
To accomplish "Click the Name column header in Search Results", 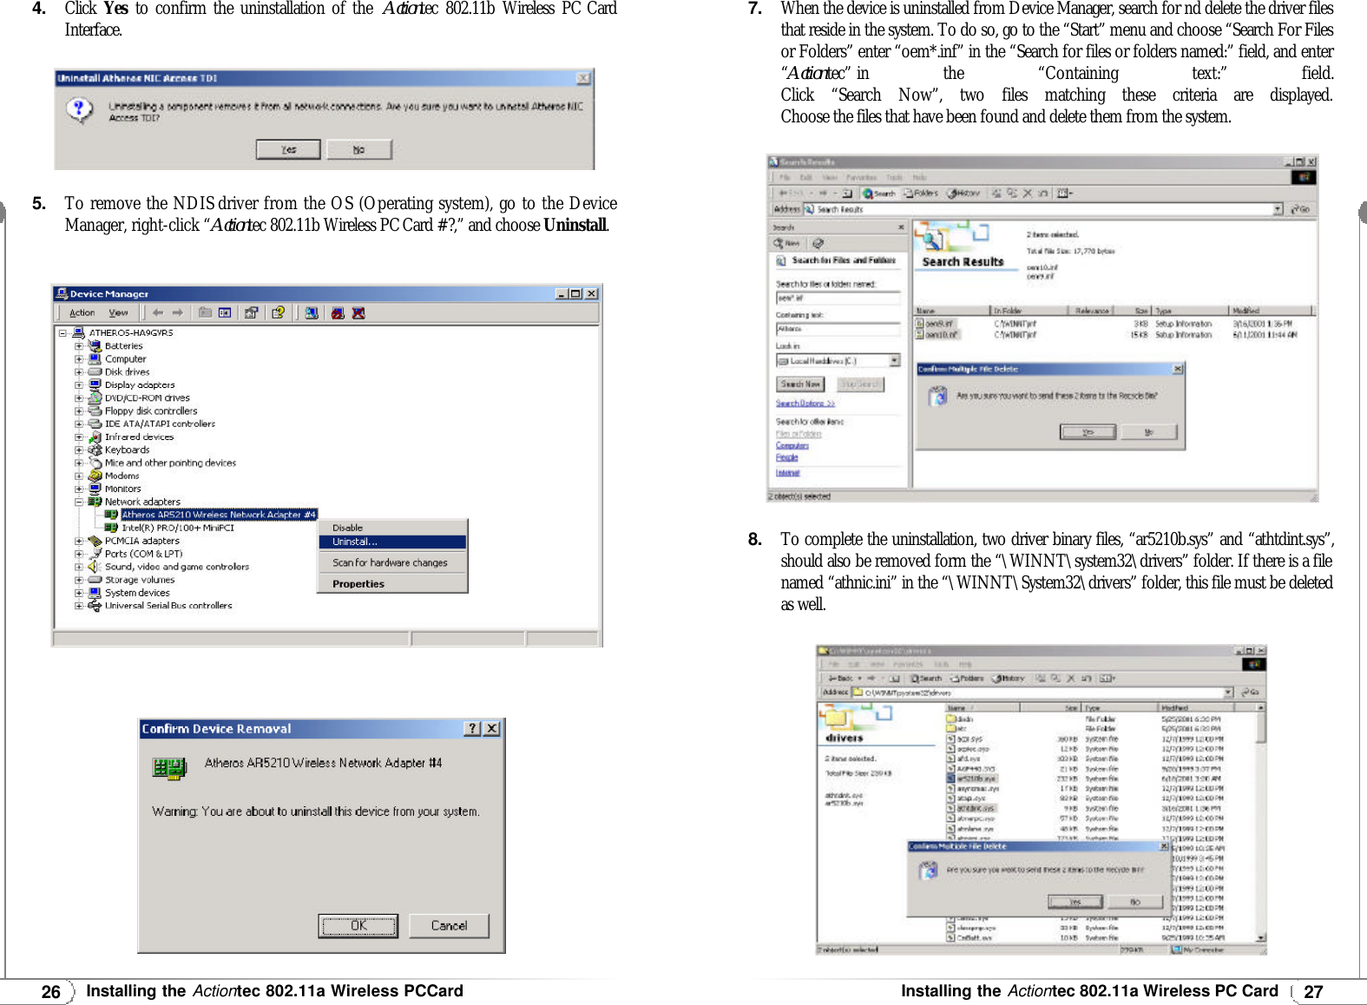I will [952, 310].
